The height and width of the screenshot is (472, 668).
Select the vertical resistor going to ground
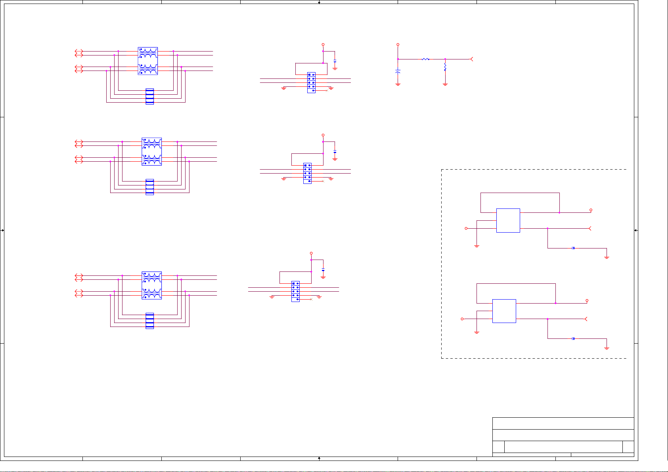pos(445,67)
